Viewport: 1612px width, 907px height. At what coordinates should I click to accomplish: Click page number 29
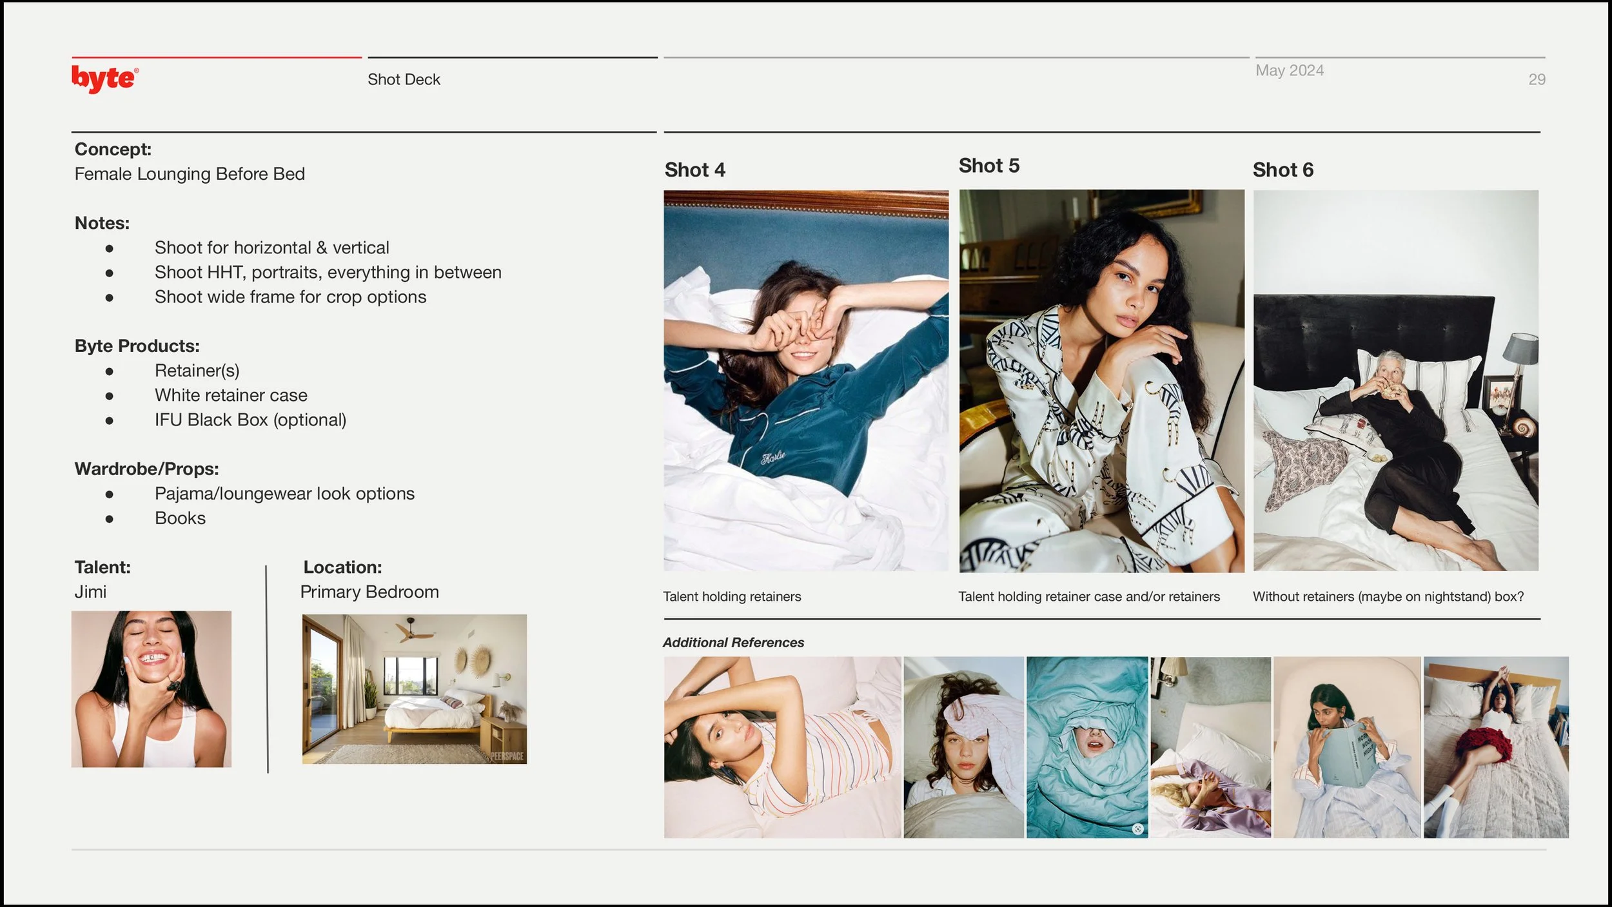coord(1536,79)
